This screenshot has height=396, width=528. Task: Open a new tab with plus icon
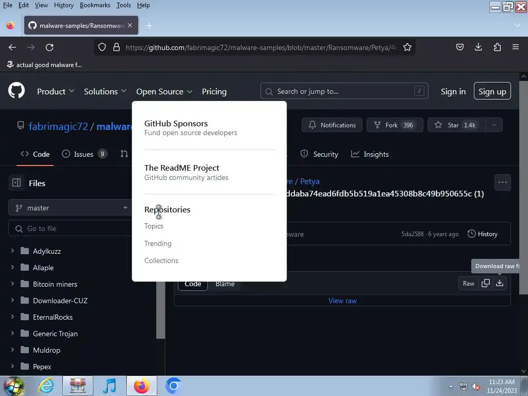coord(149,26)
